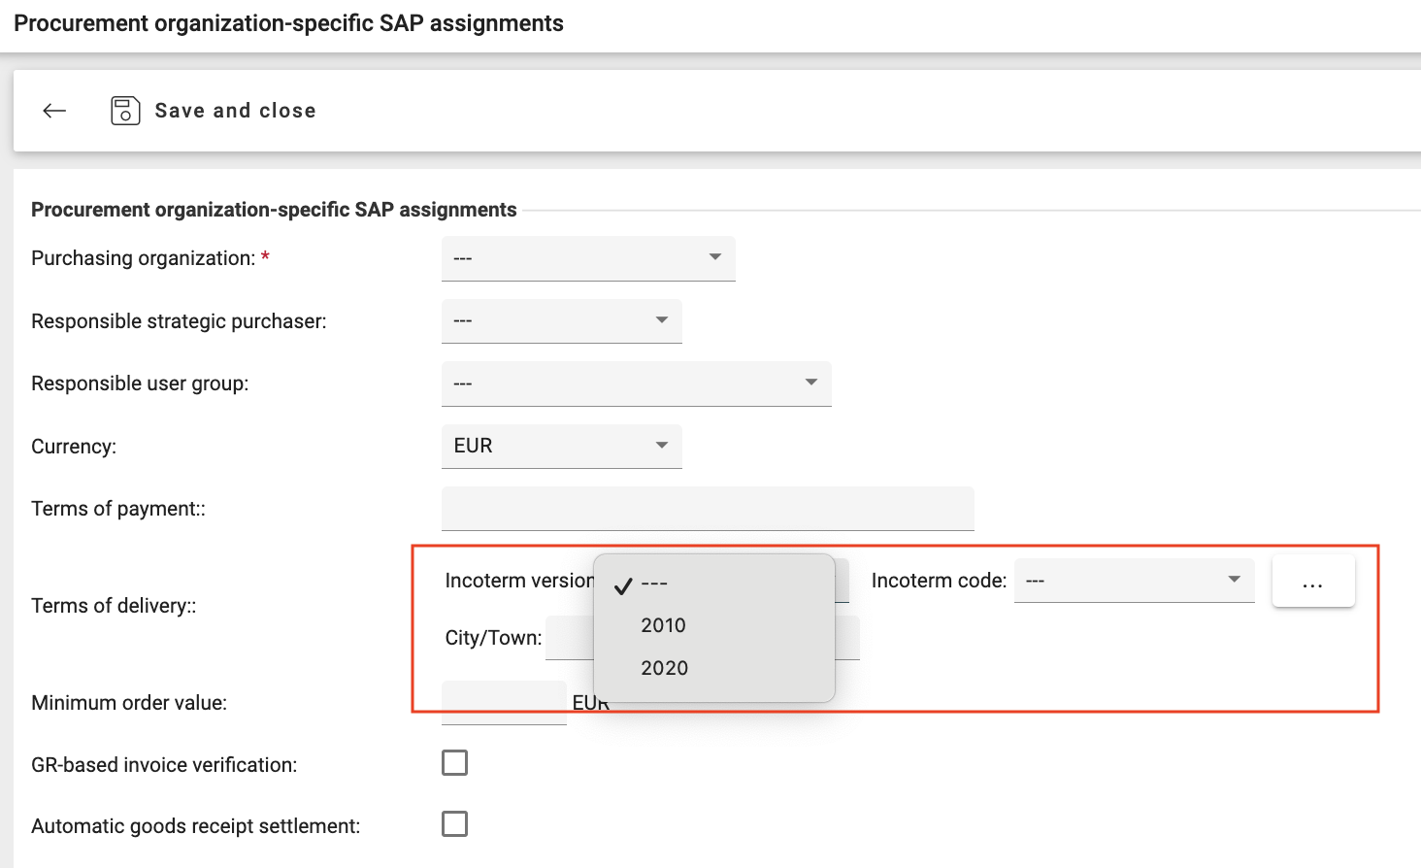1421x868 pixels.
Task: Select the checked '---' Incoterm version option
Action: (655, 584)
